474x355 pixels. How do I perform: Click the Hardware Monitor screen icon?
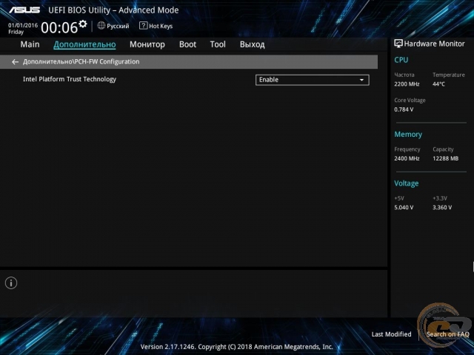tap(398, 44)
